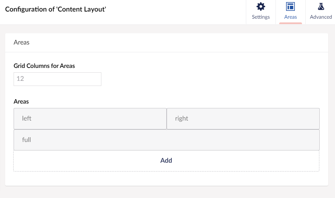This screenshot has width=335, height=198.
Task: Click the word 'right' in the area
Action: coord(182,119)
